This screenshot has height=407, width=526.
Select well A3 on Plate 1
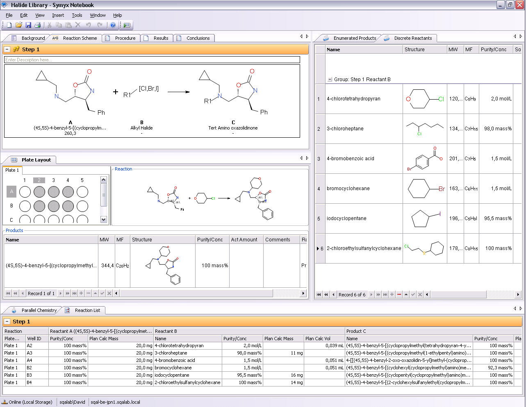54,192
